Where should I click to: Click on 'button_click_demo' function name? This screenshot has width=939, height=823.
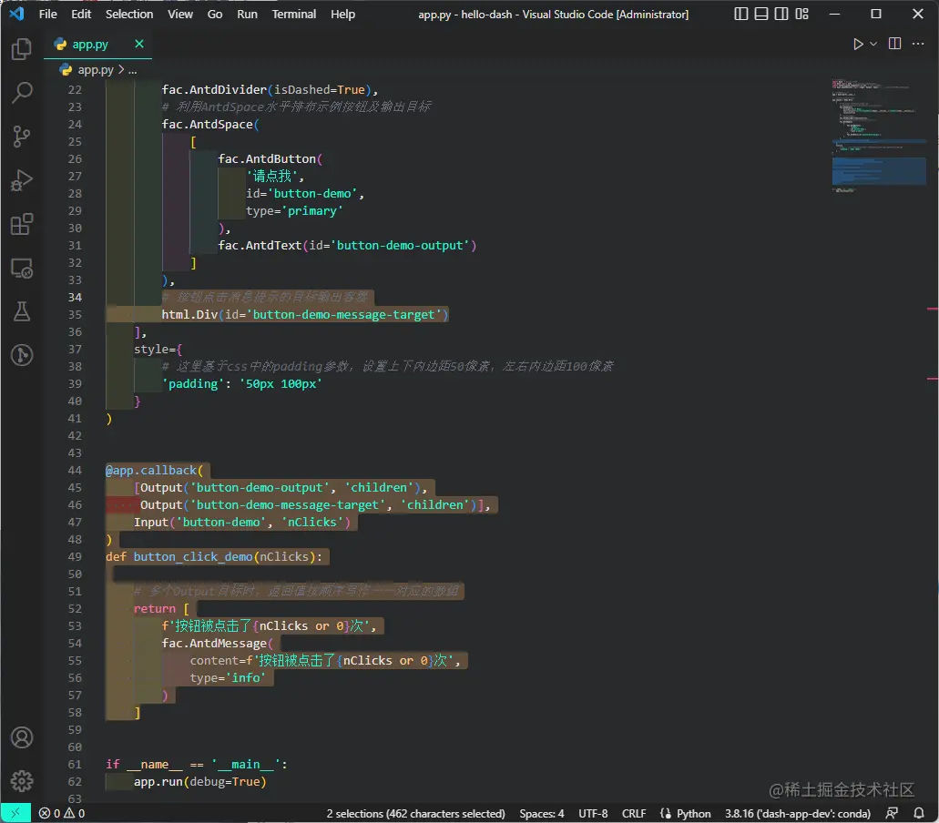coord(193,556)
